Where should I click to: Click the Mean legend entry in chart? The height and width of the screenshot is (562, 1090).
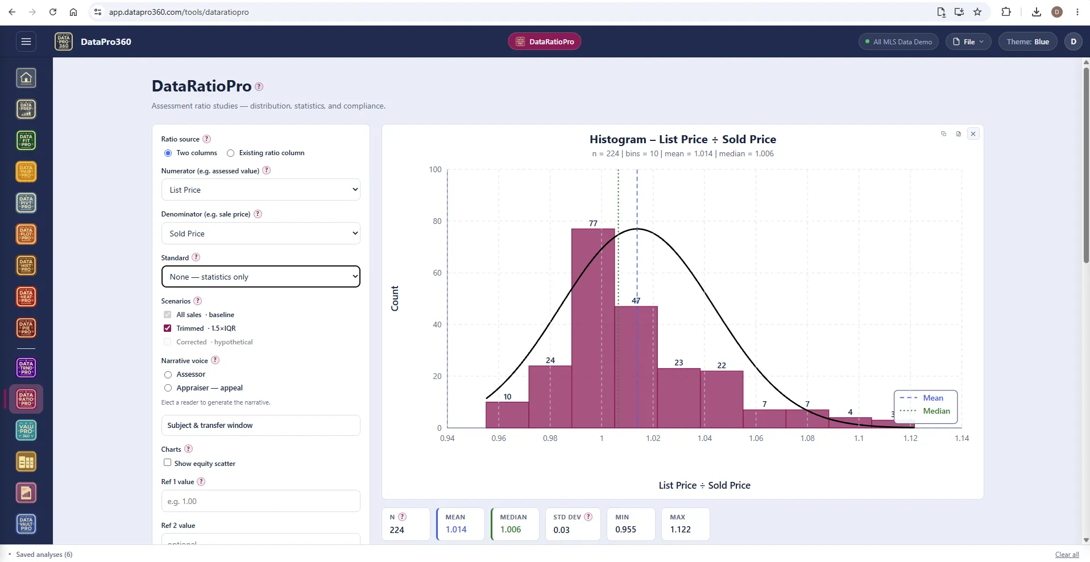click(x=922, y=398)
